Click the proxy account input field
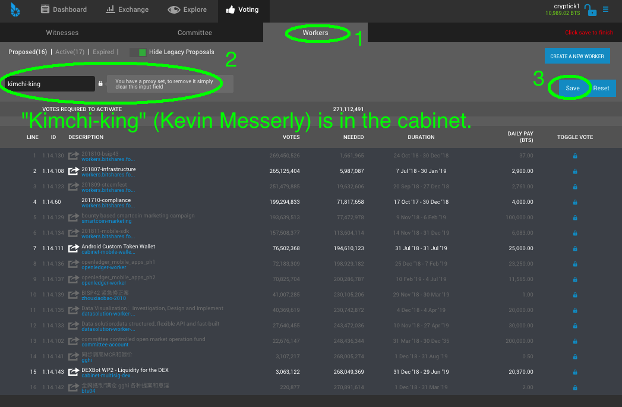This screenshot has height=407, width=622. [x=49, y=84]
